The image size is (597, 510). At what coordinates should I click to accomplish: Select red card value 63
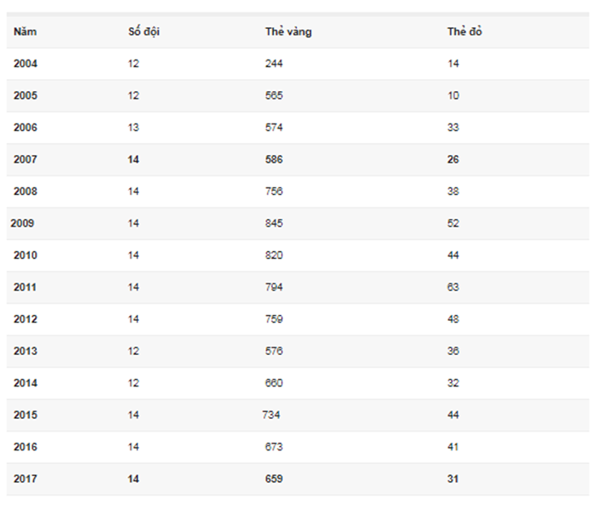[x=453, y=287]
